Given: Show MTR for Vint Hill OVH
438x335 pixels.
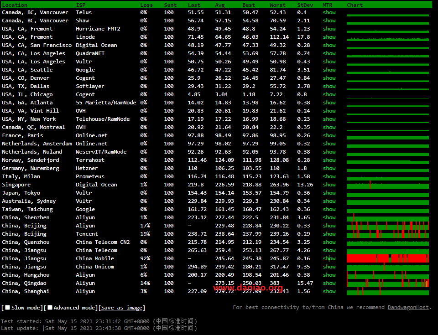Looking at the screenshot, I should pyautogui.click(x=329, y=111).
